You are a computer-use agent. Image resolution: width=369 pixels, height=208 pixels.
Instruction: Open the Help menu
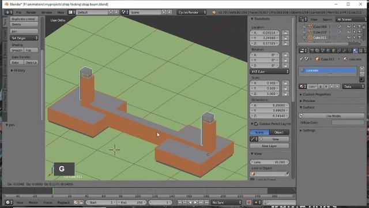pos(61,12)
